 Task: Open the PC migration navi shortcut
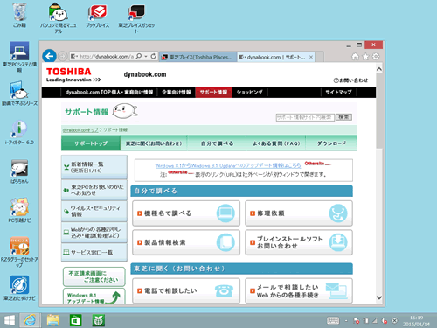(x=19, y=210)
